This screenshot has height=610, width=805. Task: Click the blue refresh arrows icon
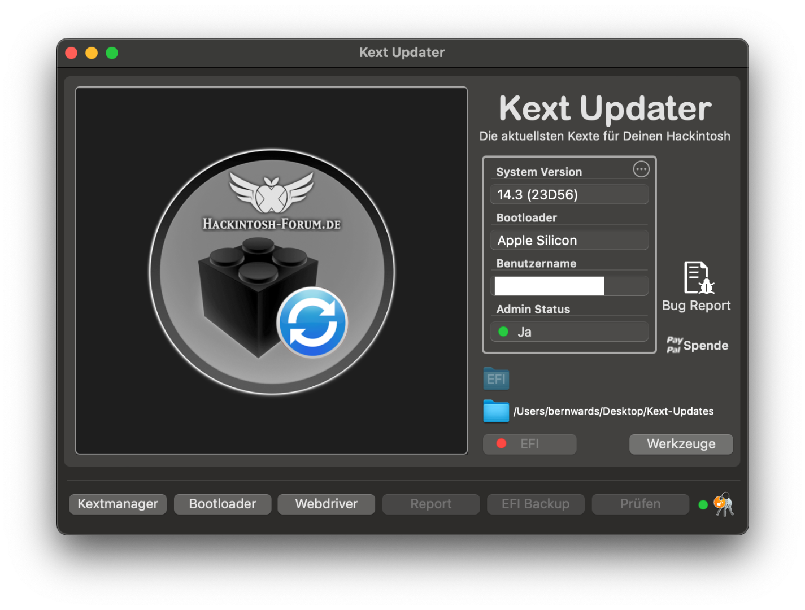coord(312,323)
